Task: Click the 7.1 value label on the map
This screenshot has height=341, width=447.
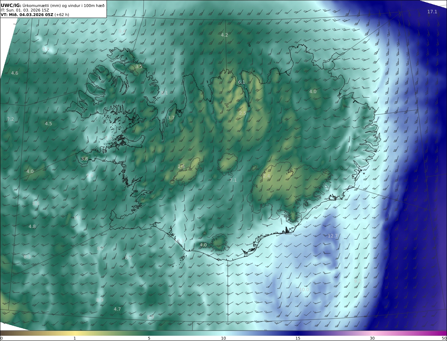Action: click(233, 180)
